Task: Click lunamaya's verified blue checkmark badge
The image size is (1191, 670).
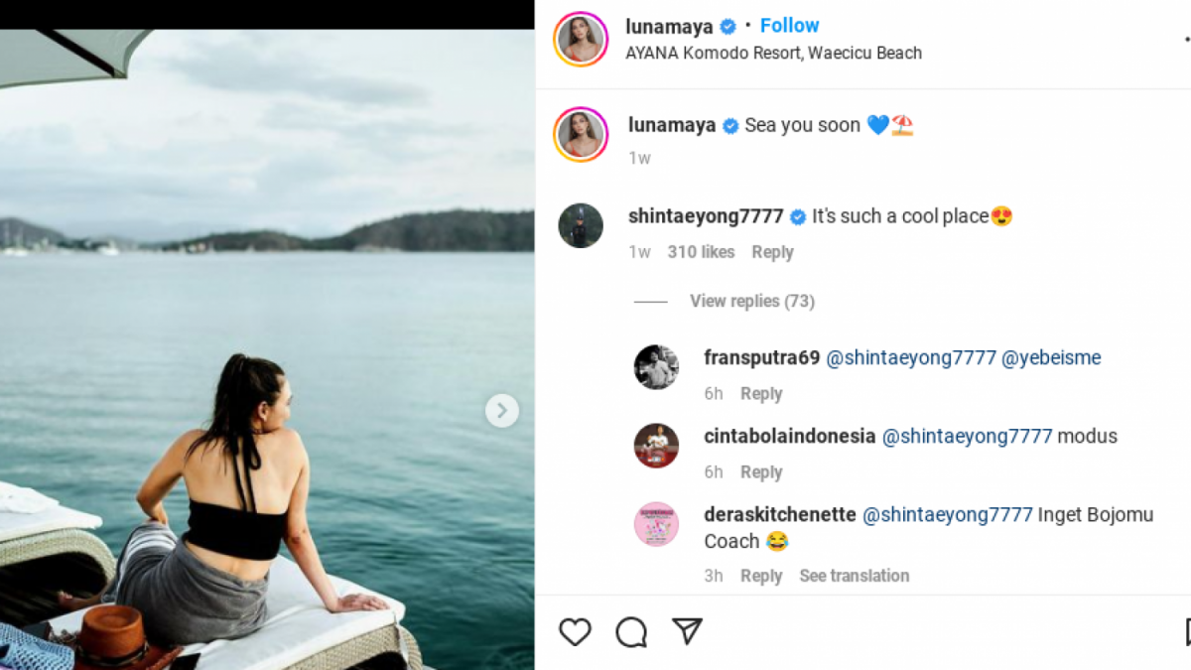Action: pos(728,26)
